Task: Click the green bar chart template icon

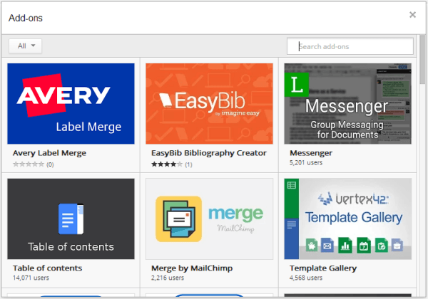Action: [x=345, y=245]
